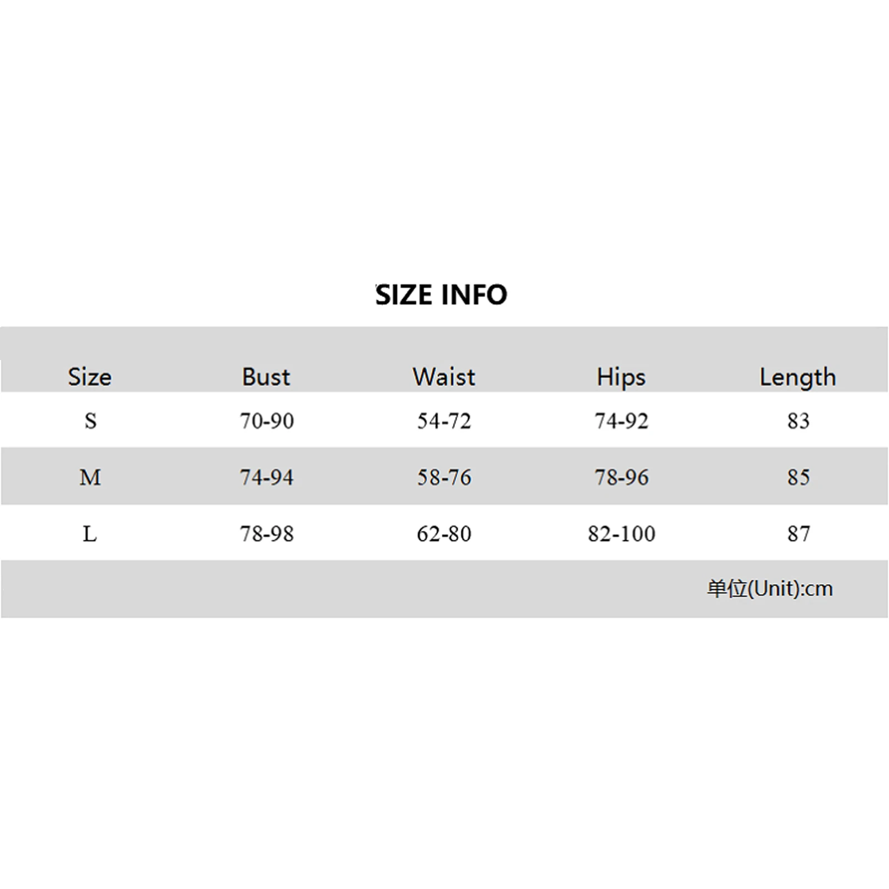The height and width of the screenshot is (889, 889).
Task: Click the Hips column header
Action: (621, 377)
